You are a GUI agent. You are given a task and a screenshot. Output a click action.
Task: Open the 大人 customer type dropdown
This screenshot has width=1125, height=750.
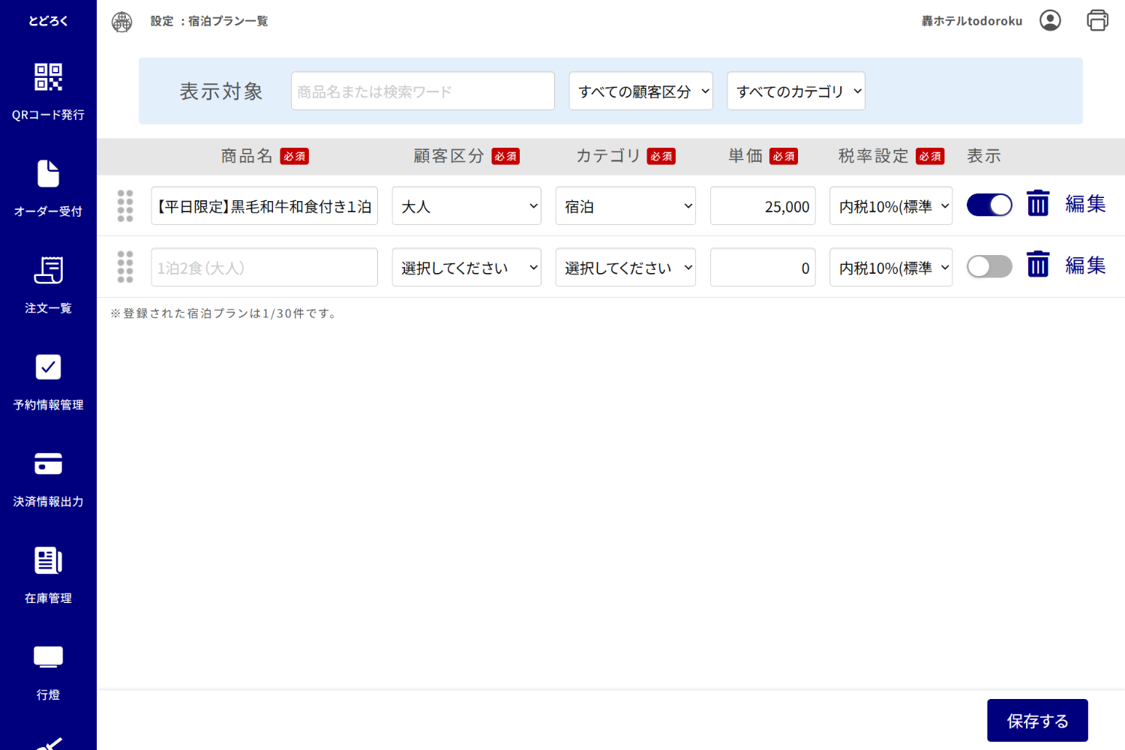[466, 206]
